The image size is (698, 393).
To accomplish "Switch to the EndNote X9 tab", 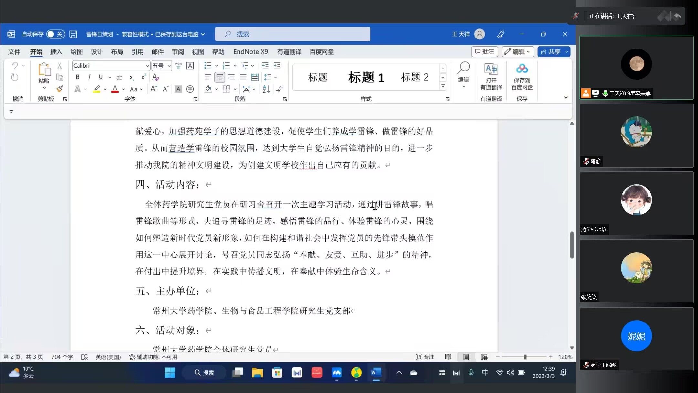I will (x=250, y=52).
